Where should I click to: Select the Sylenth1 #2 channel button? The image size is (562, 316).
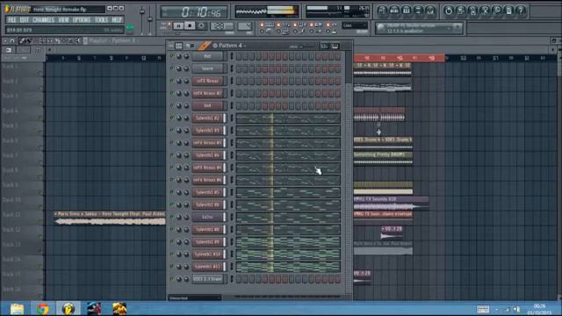207,118
